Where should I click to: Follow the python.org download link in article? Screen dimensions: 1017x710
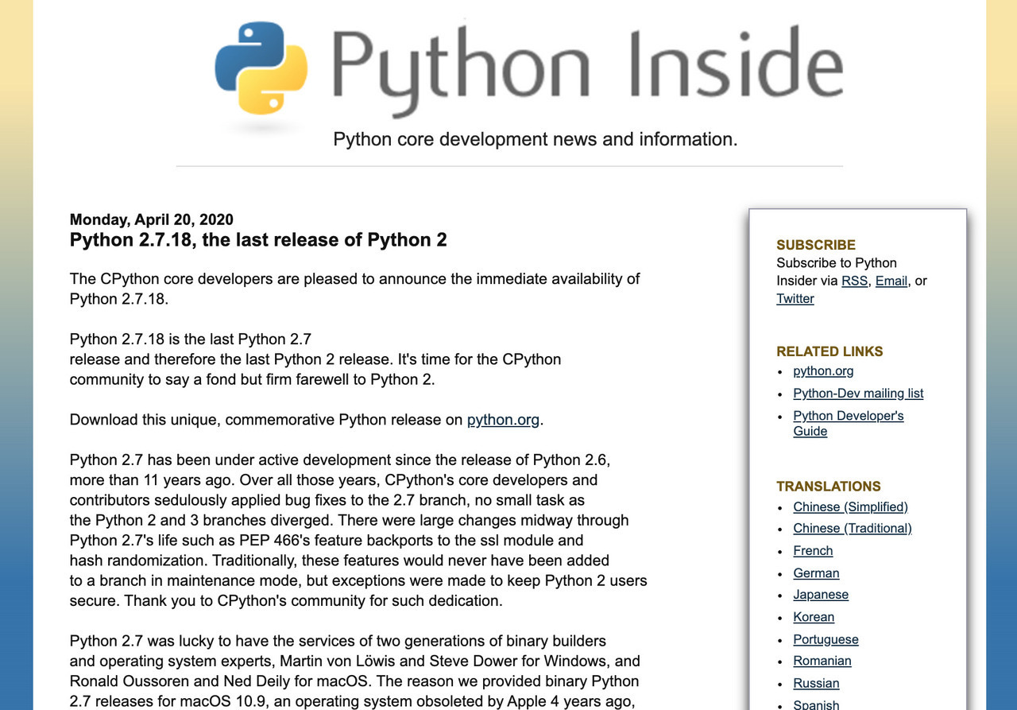point(503,420)
